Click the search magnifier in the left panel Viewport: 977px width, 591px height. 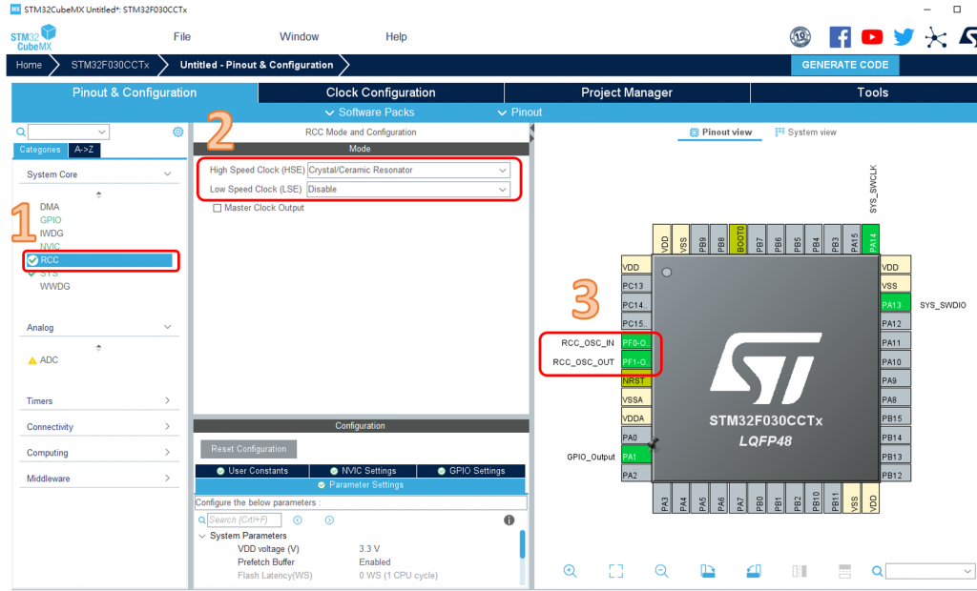tap(21, 132)
